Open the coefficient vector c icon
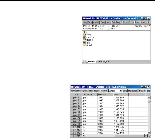 [x=84, y=32]
